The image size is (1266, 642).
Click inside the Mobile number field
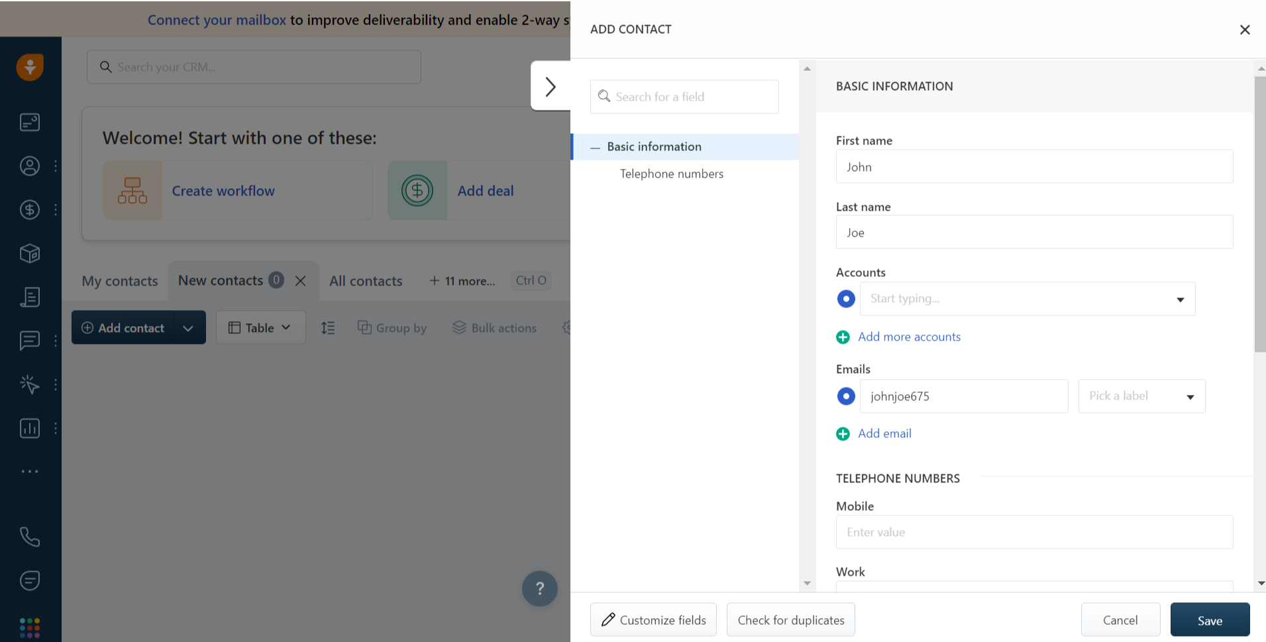pos(1033,532)
